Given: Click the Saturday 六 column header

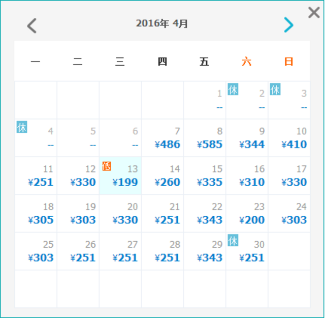Looking at the screenshot, I should pyautogui.click(x=247, y=62).
